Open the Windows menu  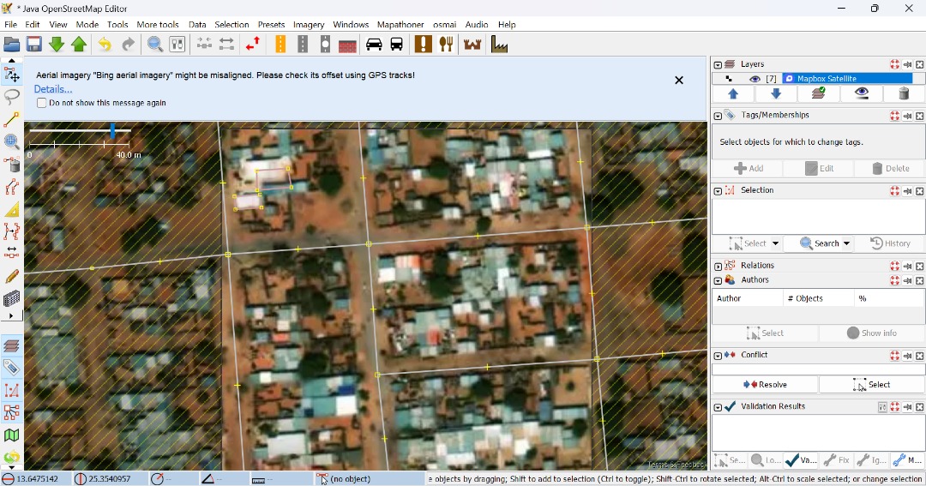tap(351, 24)
